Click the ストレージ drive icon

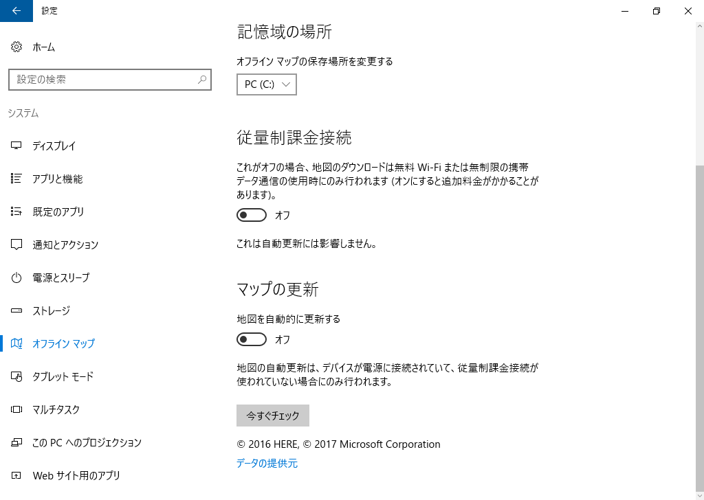[x=17, y=311]
